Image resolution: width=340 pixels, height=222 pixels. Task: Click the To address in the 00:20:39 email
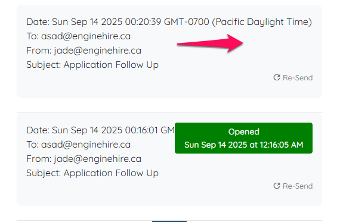point(86,36)
